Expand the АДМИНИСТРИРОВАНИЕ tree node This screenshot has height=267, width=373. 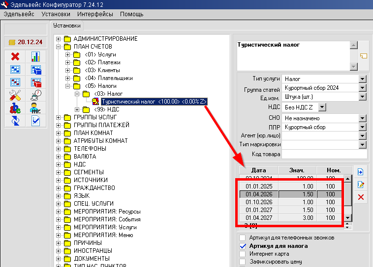tap(59, 39)
